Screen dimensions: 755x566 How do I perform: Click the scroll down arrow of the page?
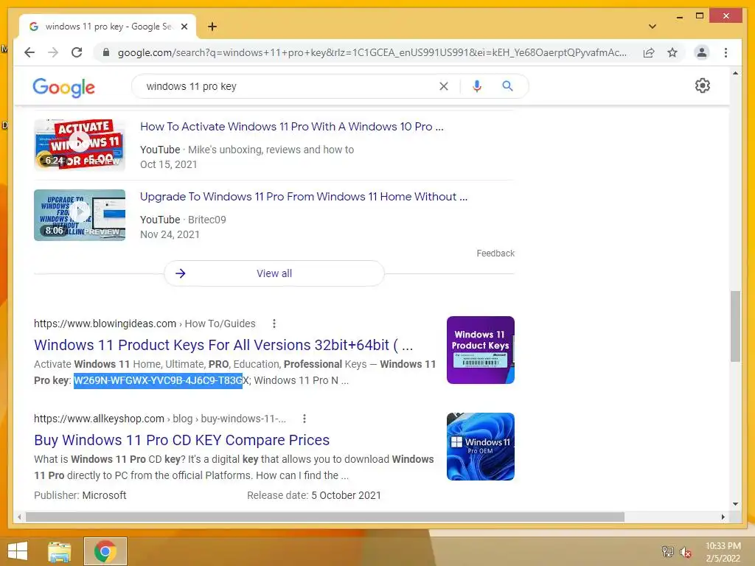pyautogui.click(x=735, y=504)
